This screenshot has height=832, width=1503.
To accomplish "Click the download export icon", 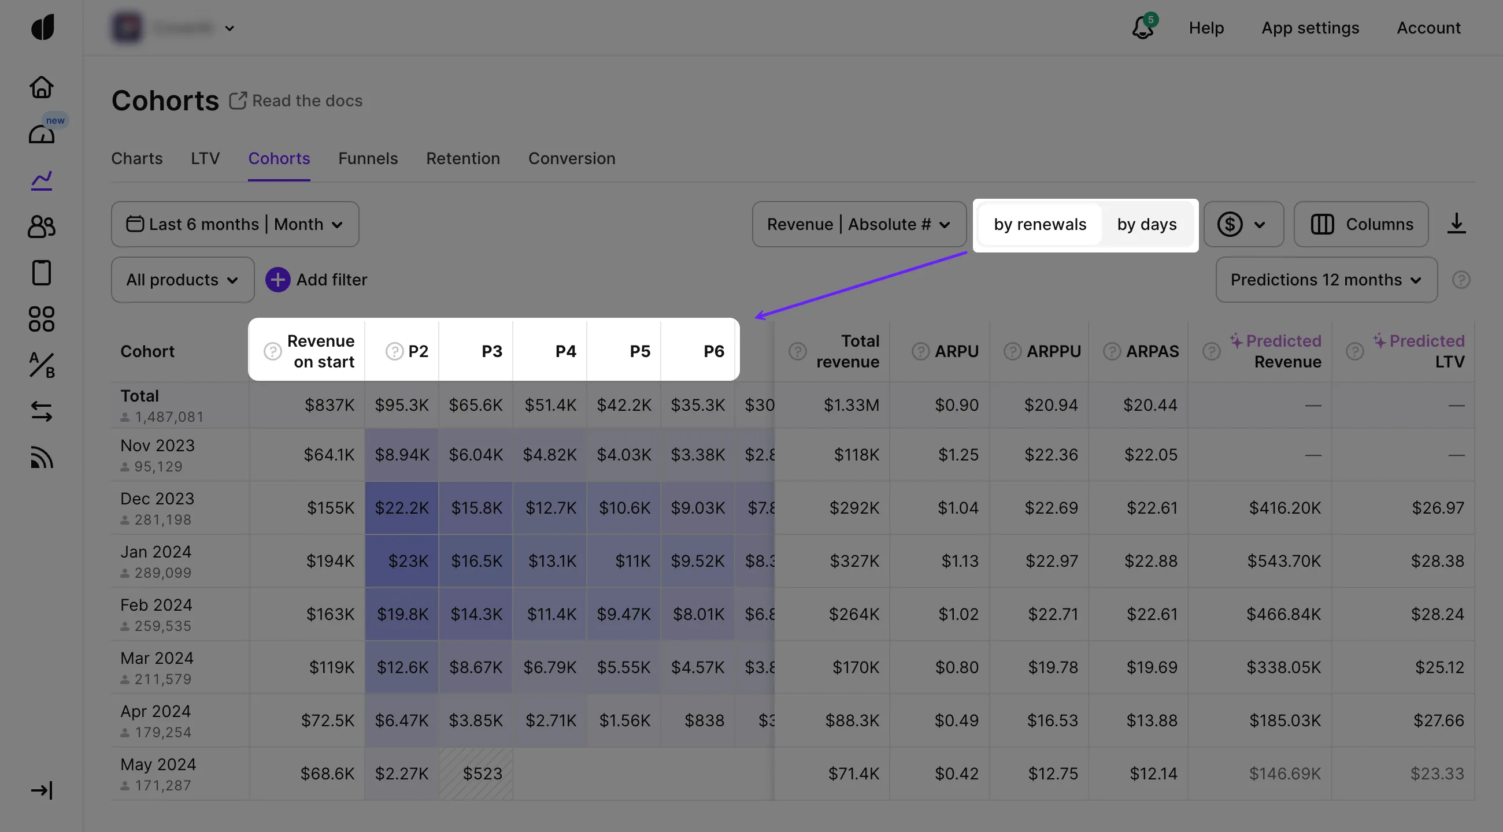I will tap(1456, 224).
